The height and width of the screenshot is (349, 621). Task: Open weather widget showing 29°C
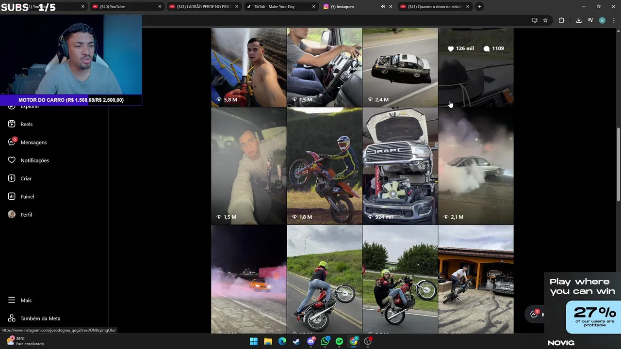25,341
